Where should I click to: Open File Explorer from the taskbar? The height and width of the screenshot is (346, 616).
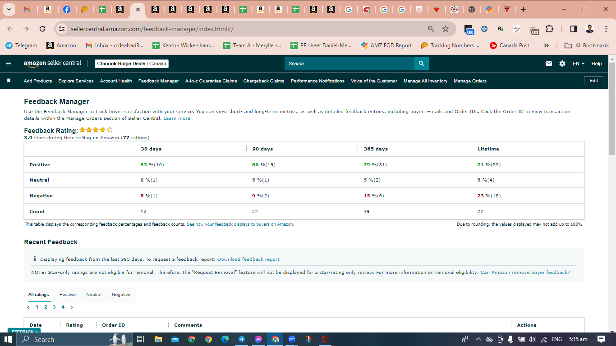point(158,339)
